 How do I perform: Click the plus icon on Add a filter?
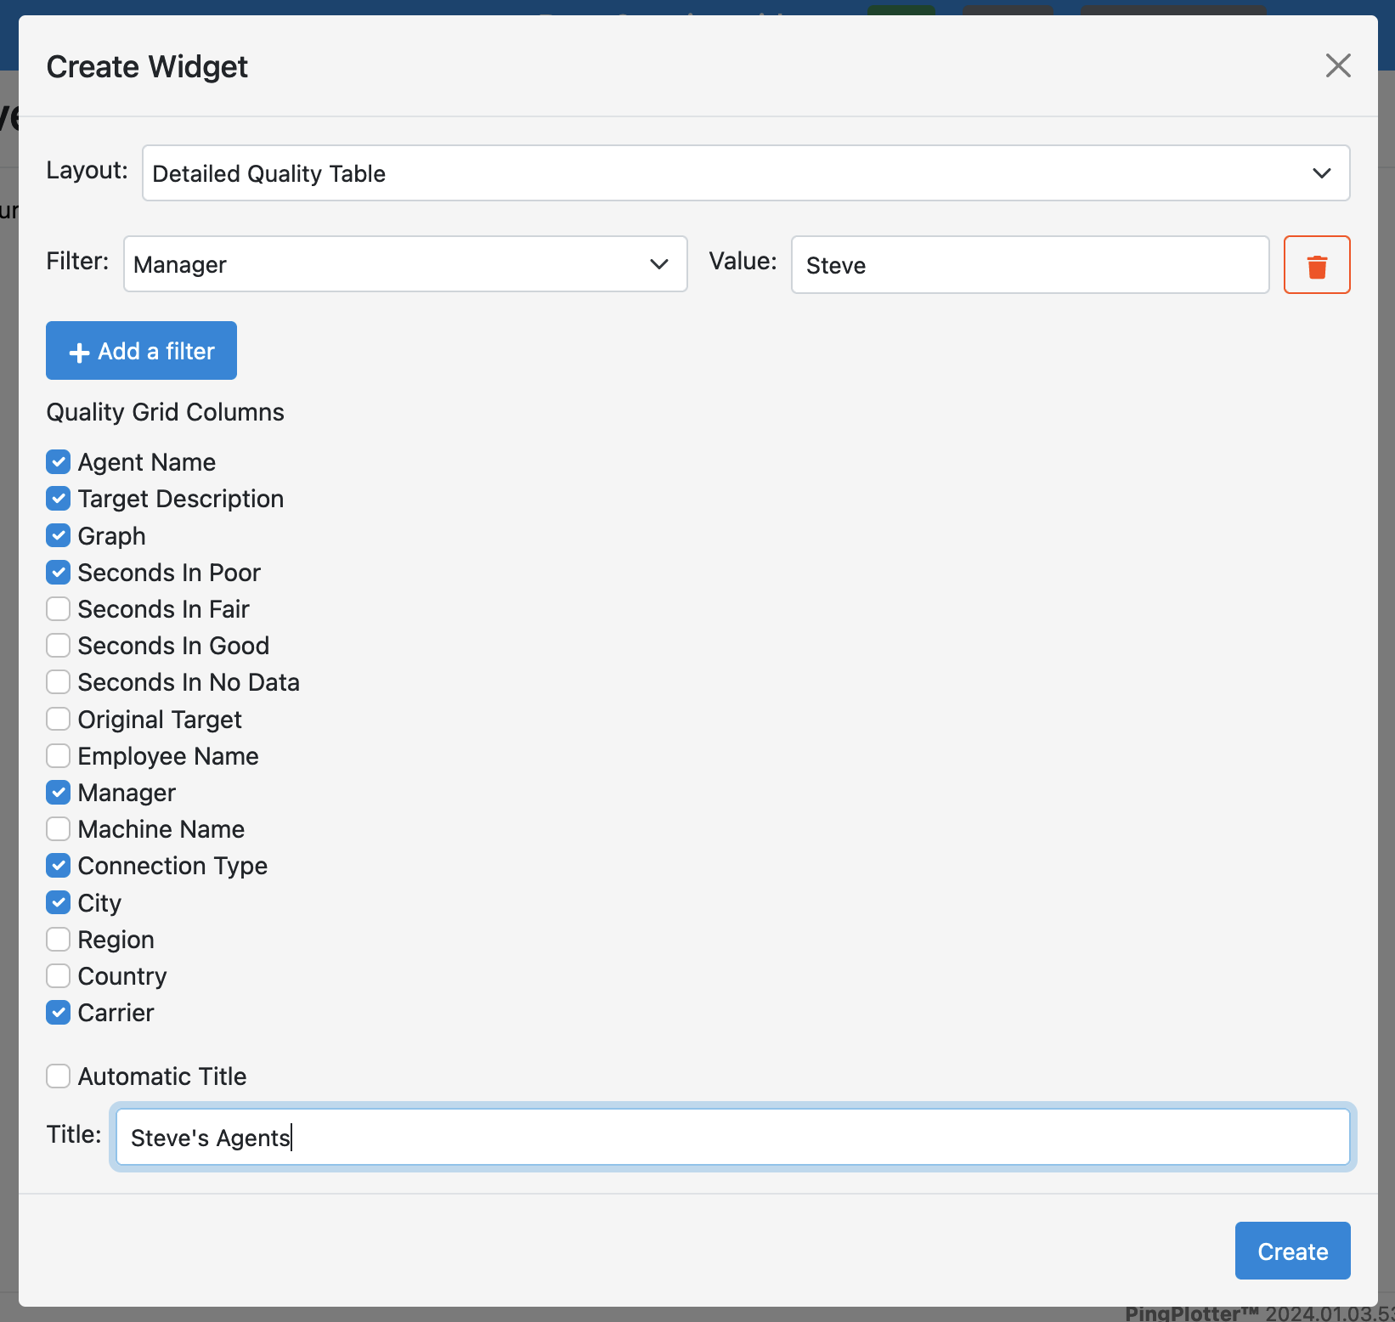point(78,350)
